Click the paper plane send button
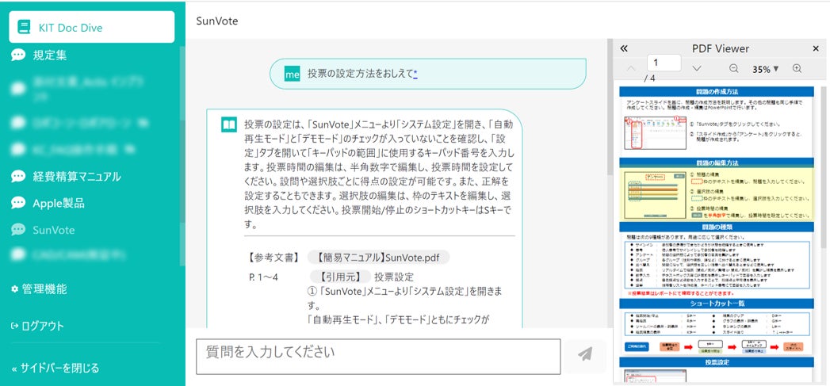Image resolution: width=830 pixels, height=386 pixels. click(x=585, y=354)
